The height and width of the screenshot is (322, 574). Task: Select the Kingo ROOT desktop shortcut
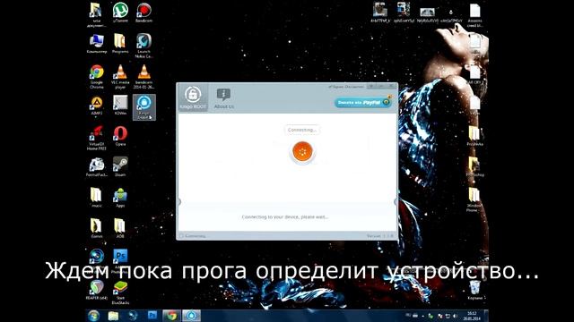[143, 107]
